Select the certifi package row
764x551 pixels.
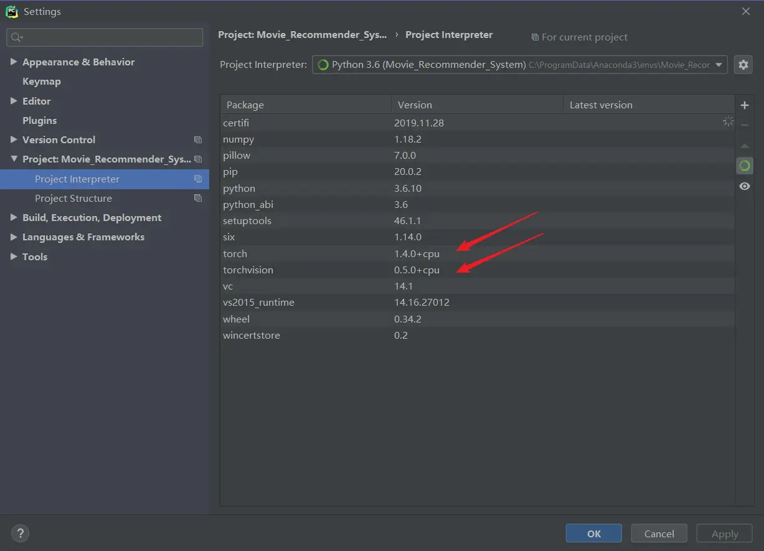(478, 123)
